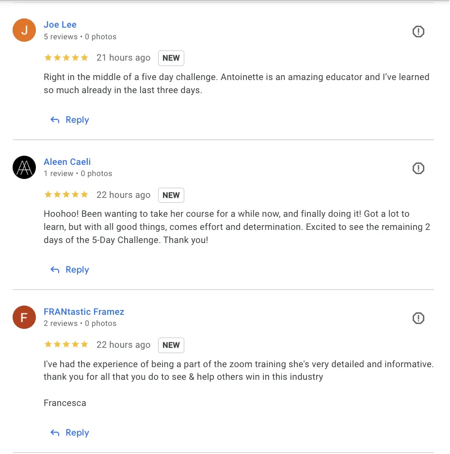This screenshot has height=454, width=450.
Task: Open Aleen Caeli's black profile avatar
Action: pyautogui.click(x=24, y=167)
